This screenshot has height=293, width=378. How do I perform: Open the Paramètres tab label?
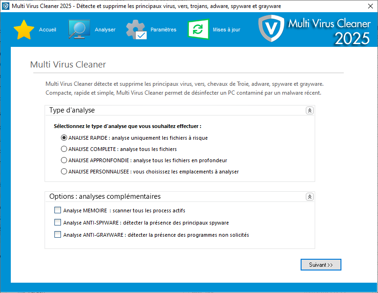pos(163,30)
